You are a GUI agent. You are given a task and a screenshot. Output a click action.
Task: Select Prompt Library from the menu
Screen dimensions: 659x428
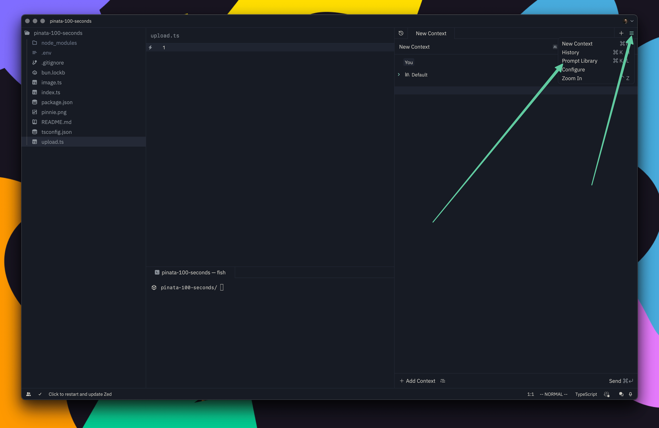[x=579, y=61]
